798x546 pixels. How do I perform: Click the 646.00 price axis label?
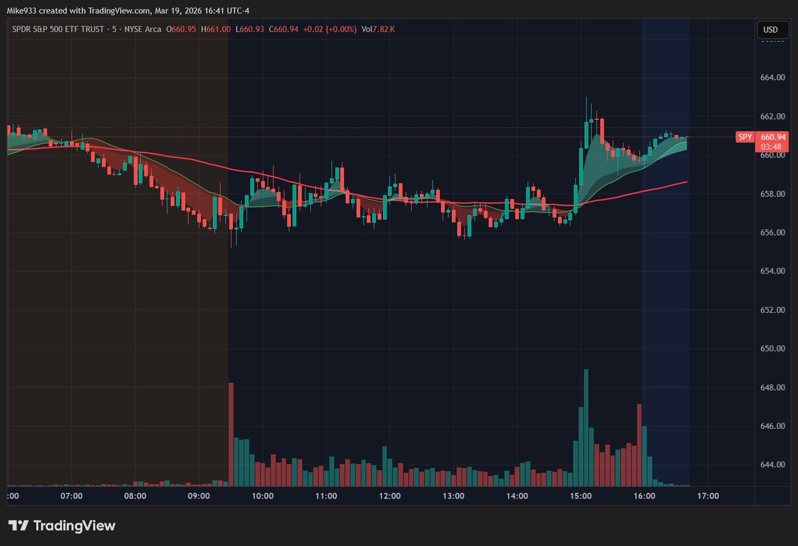pyautogui.click(x=773, y=426)
